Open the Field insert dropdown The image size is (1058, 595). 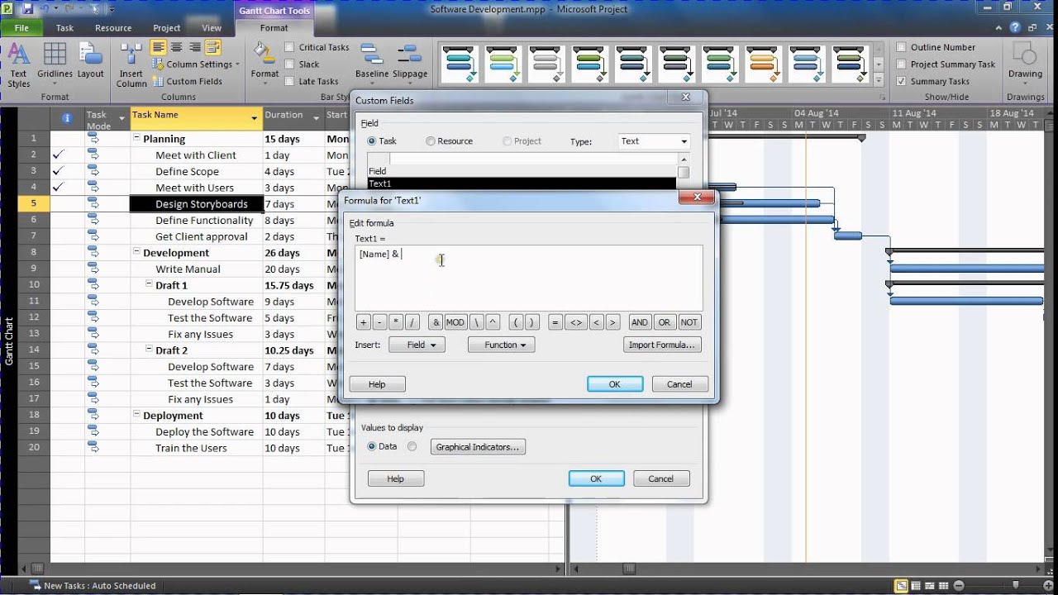pos(417,345)
